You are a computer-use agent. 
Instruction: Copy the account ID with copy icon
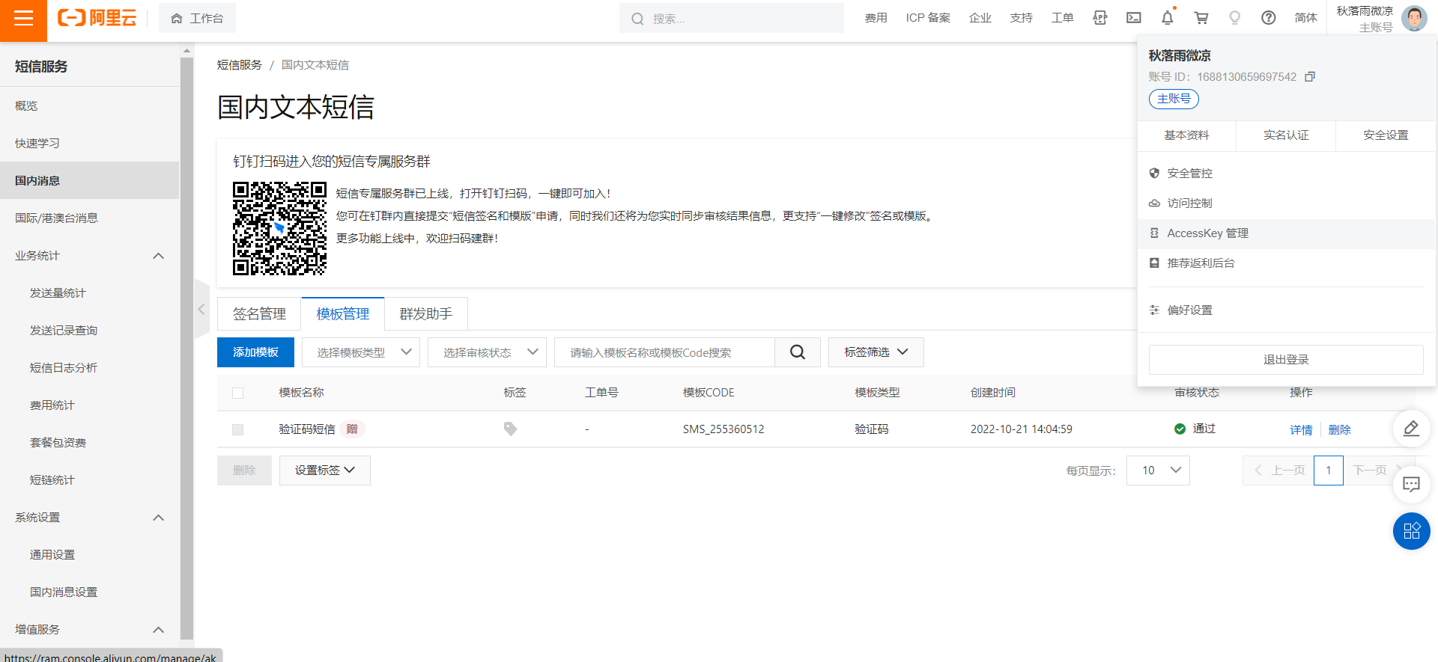(1310, 77)
